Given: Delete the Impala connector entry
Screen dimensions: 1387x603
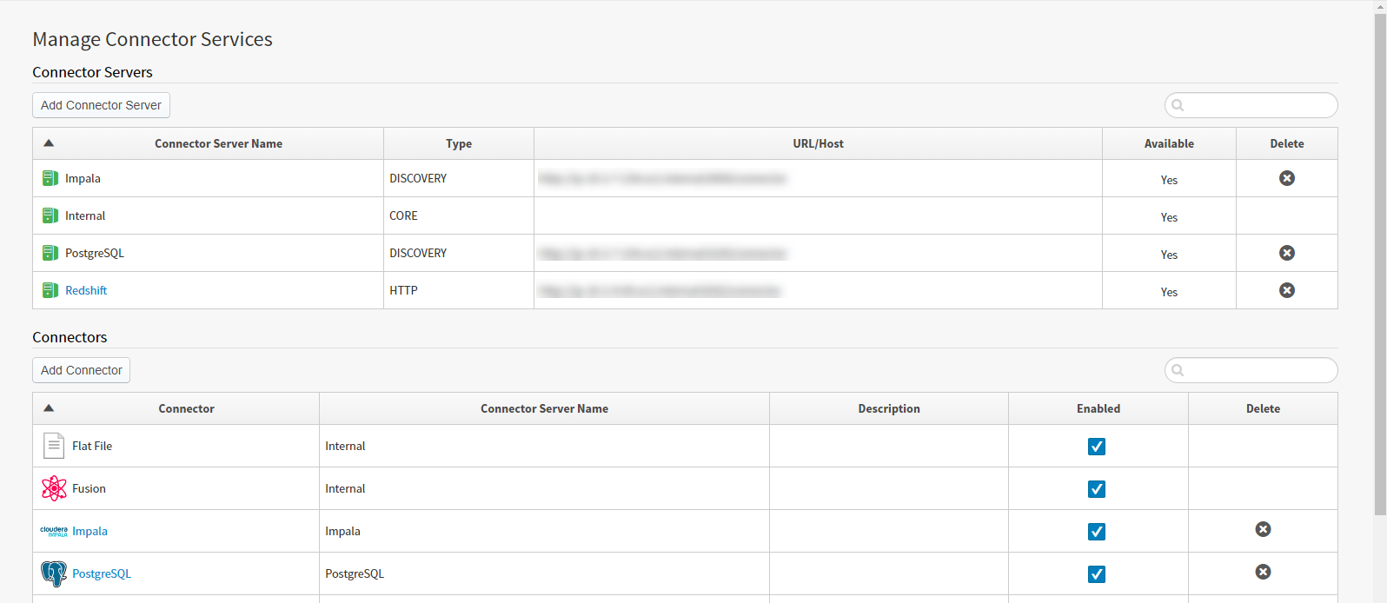Looking at the screenshot, I should (1263, 529).
